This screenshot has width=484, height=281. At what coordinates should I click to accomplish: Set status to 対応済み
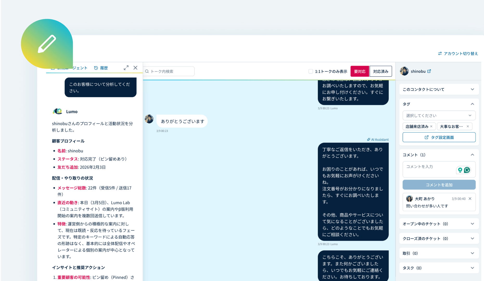380,71
